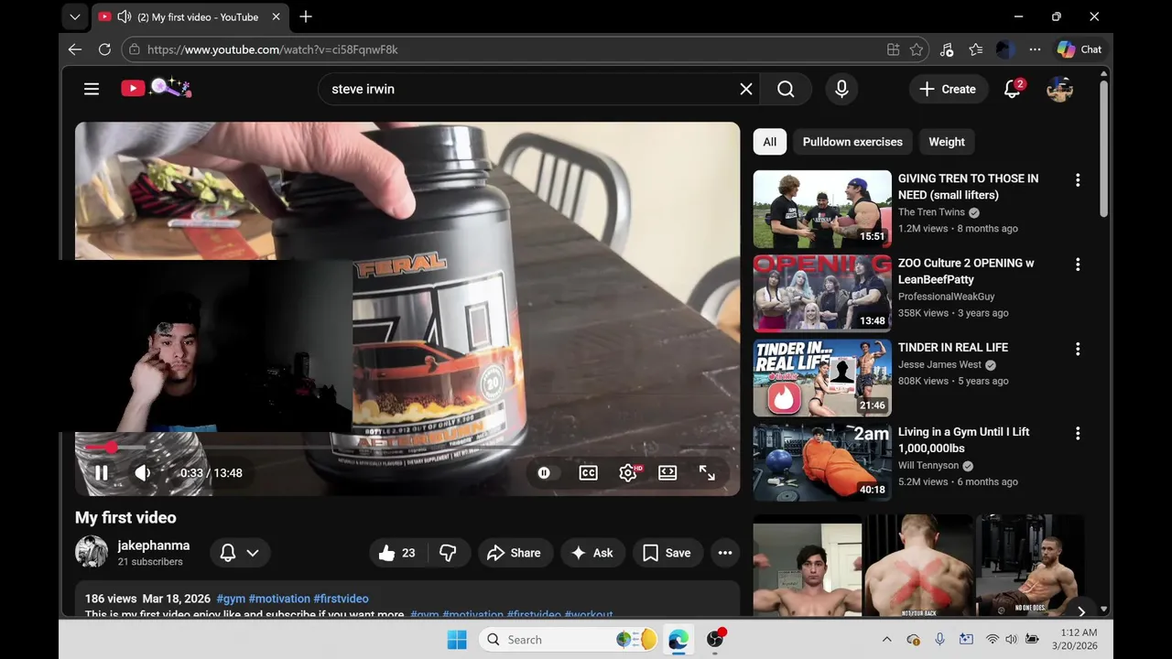
Task: Select the Pulldown exercises chip
Action: [x=852, y=142]
